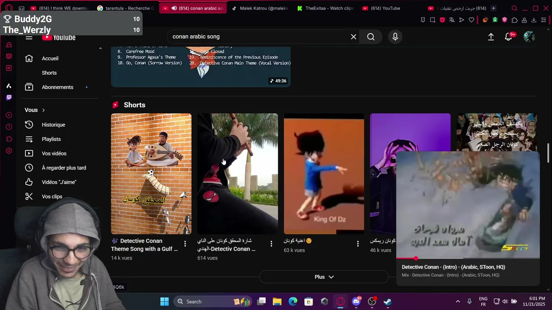552x310 pixels.
Task: Open the pink U shield extension
Action: pyautogui.click(x=505, y=20)
